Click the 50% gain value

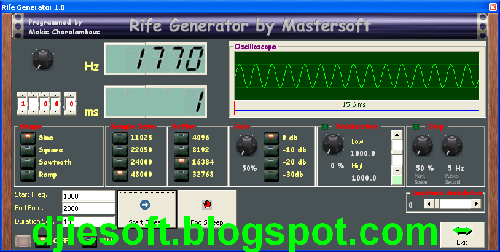pos(249,168)
